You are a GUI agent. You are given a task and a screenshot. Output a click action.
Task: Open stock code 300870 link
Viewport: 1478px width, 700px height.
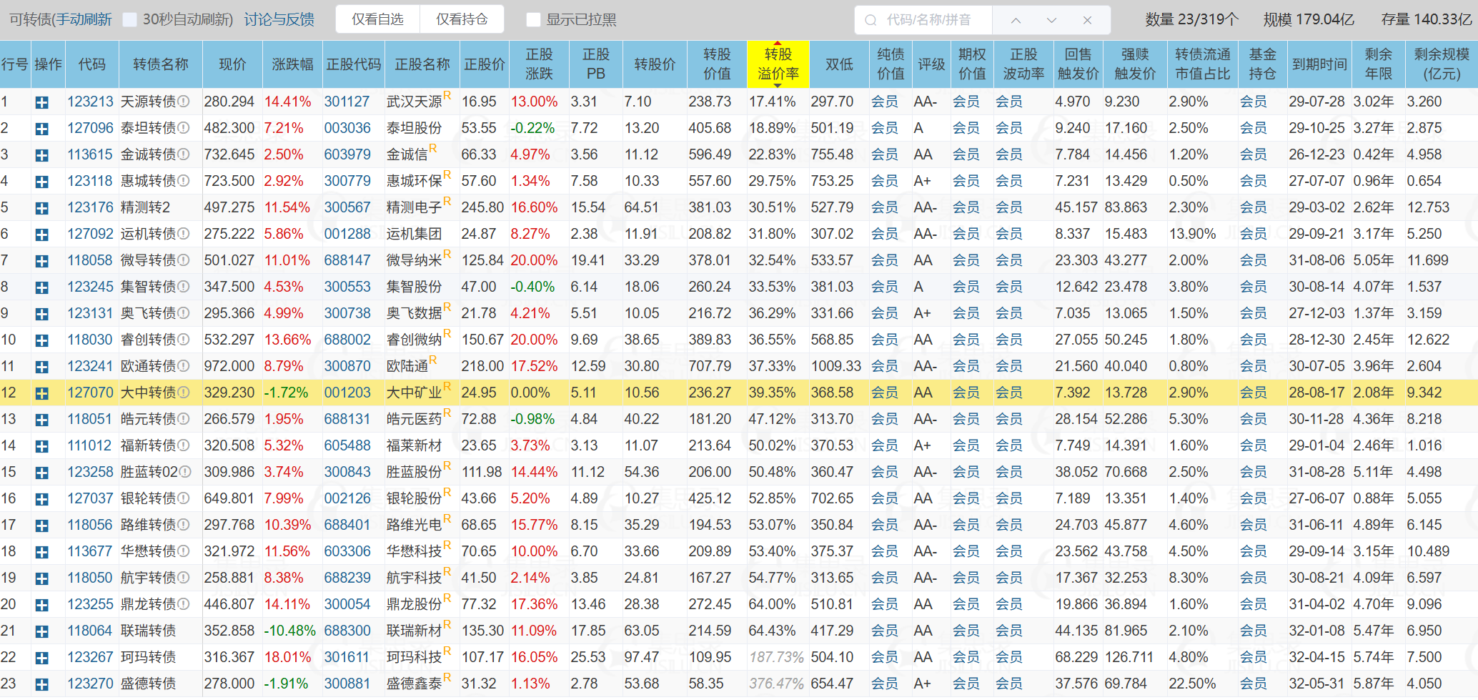[x=347, y=367]
